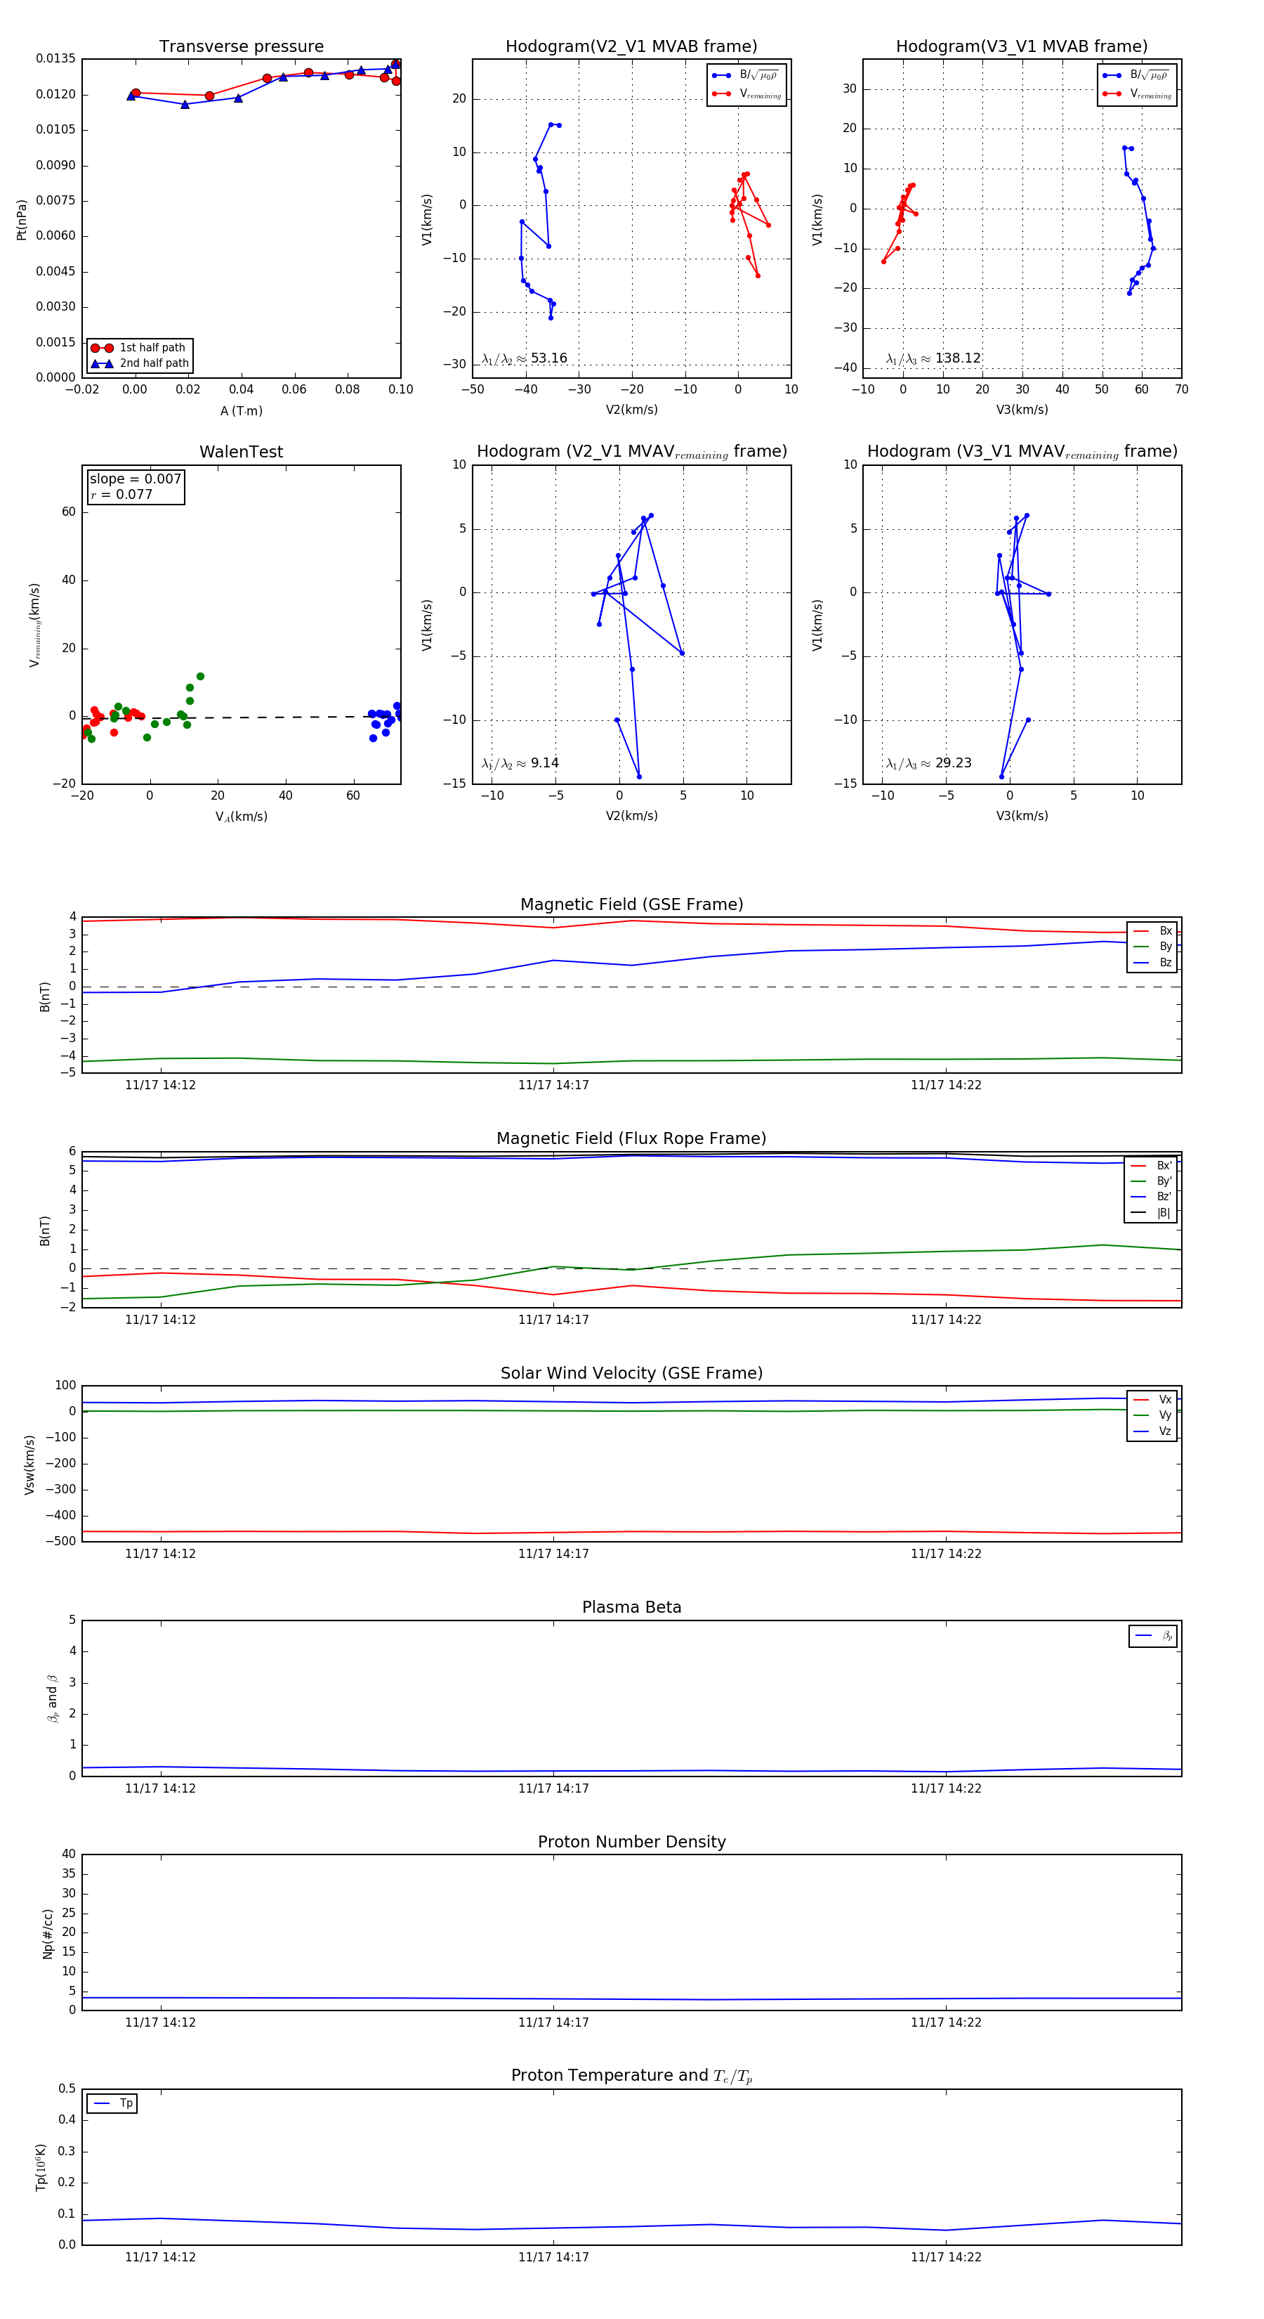Click the 'A (T·m)' x-axis label
Image resolution: width=1264 pixels, height=2319 pixels.
pyautogui.click(x=241, y=410)
